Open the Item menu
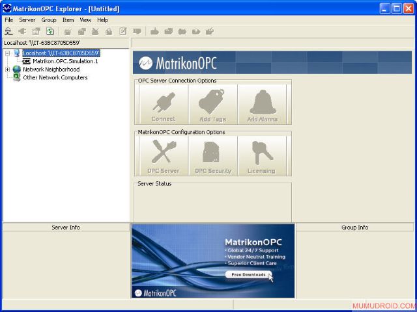Viewport: 417px width, 312px height. point(68,20)
